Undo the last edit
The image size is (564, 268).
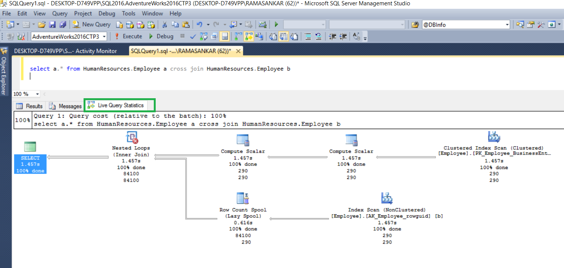pos(199,24)
